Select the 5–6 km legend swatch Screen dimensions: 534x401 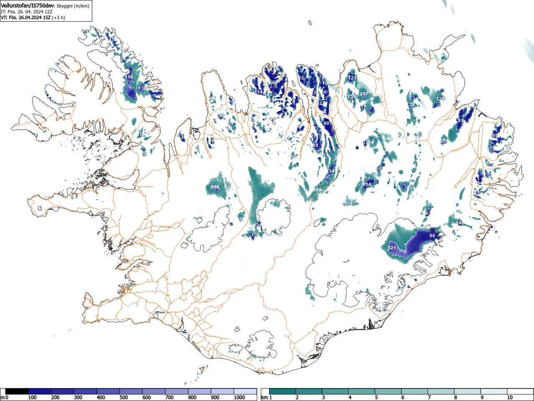(x=389, y=391)
